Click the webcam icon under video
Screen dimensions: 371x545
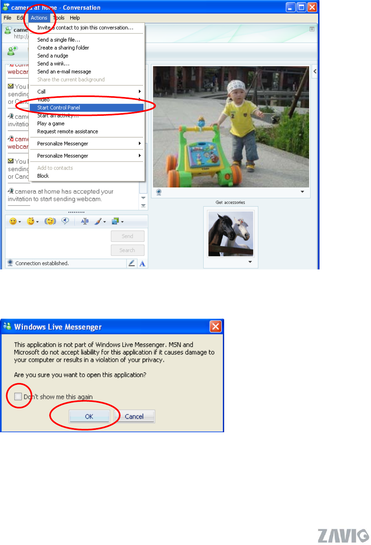pos(159,192)
